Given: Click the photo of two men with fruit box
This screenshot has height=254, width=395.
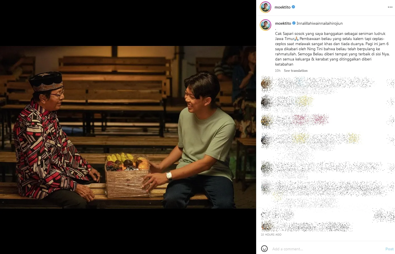Looking at the screenshot, I should click(128, 127).
